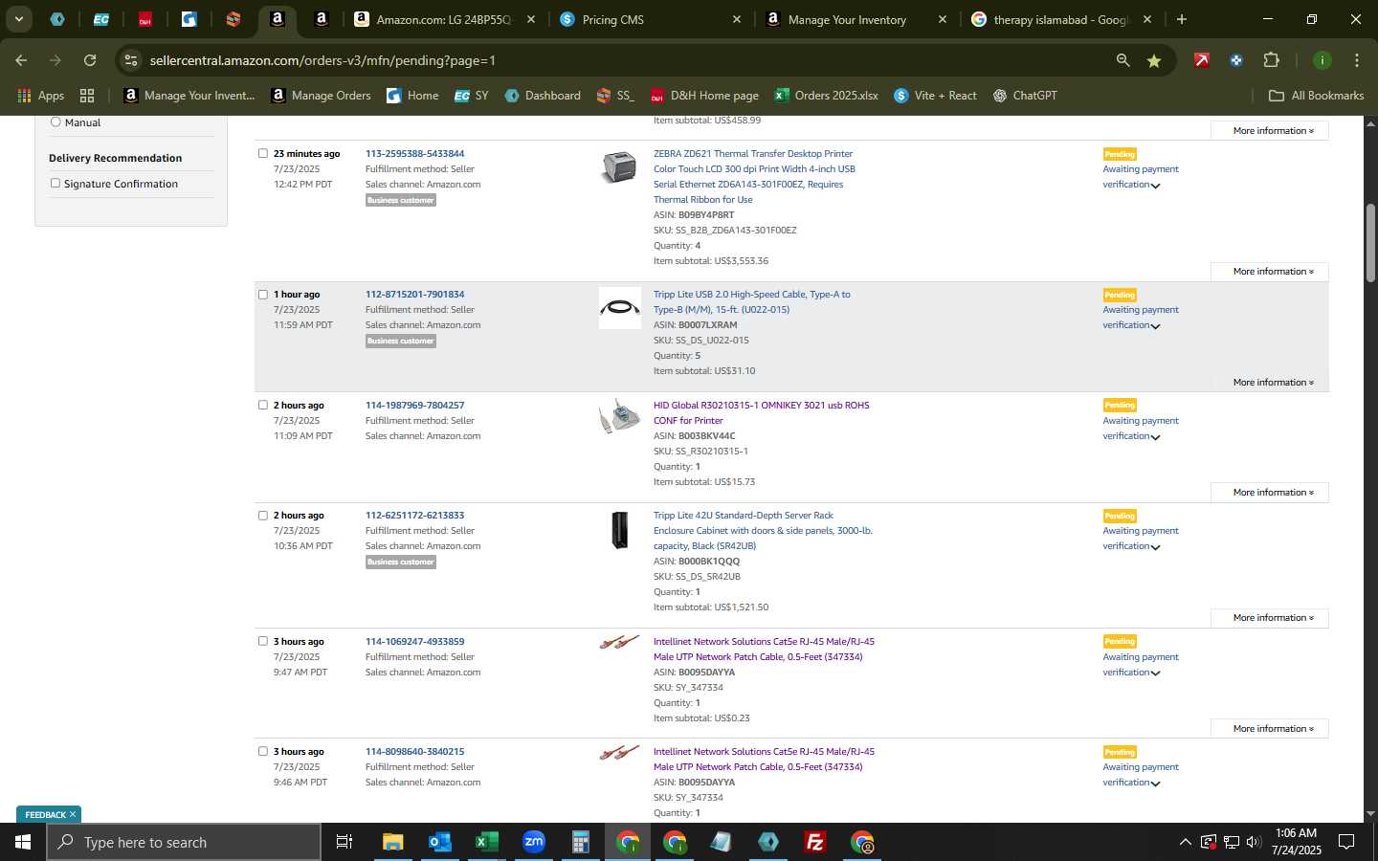This screenshot has height=861, width=1378.
Task: Close the FEEDBACK widget
Action: 72,814
